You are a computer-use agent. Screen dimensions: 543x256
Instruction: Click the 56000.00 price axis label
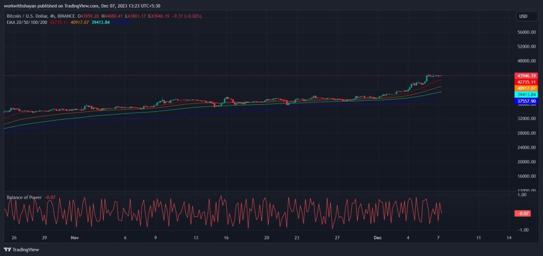pos(527,33)
